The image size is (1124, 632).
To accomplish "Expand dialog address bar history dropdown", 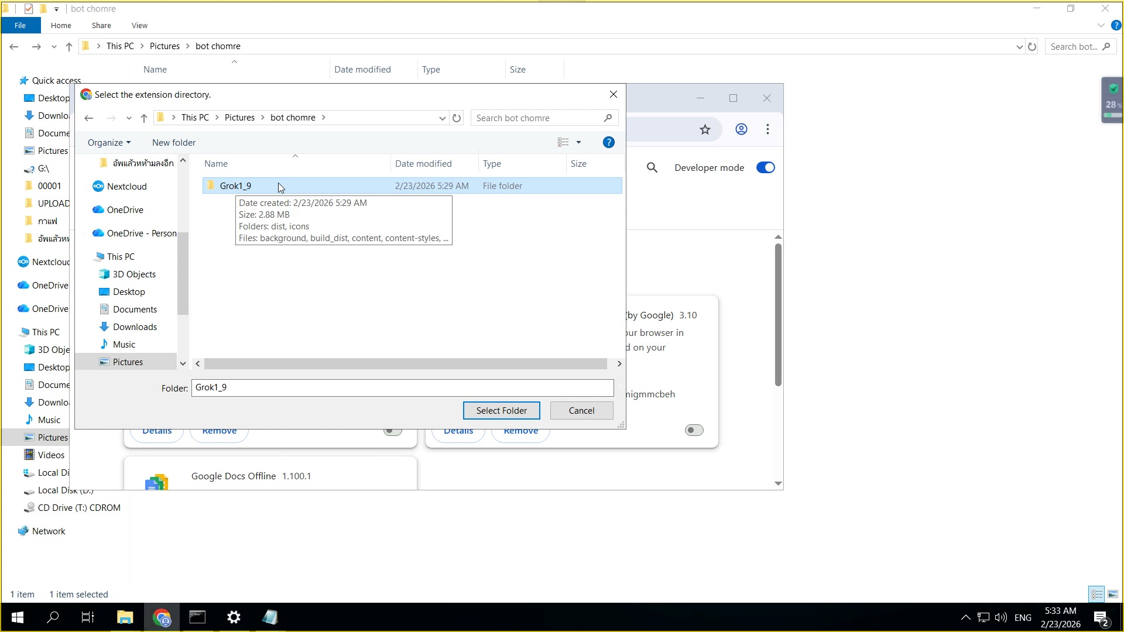I will 442,118.
